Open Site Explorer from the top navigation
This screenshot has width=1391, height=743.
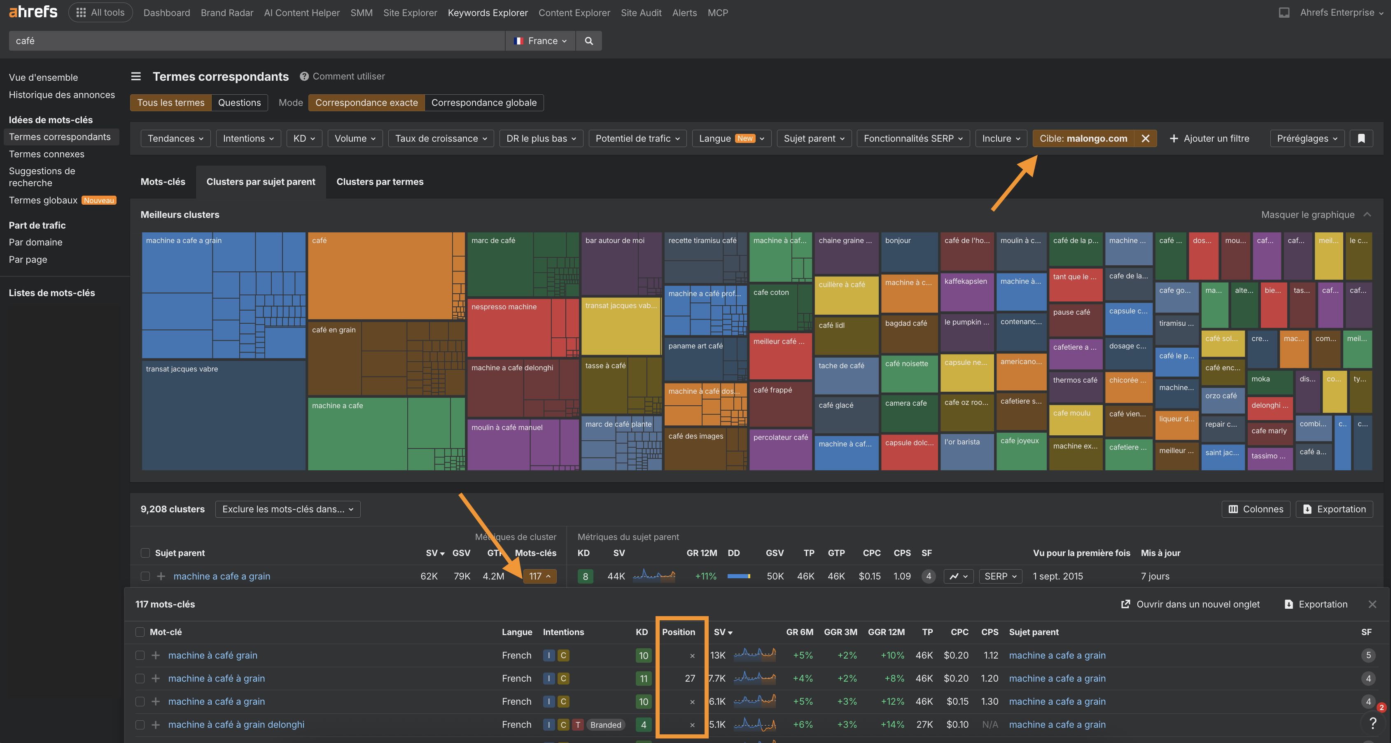pos(410,12)
